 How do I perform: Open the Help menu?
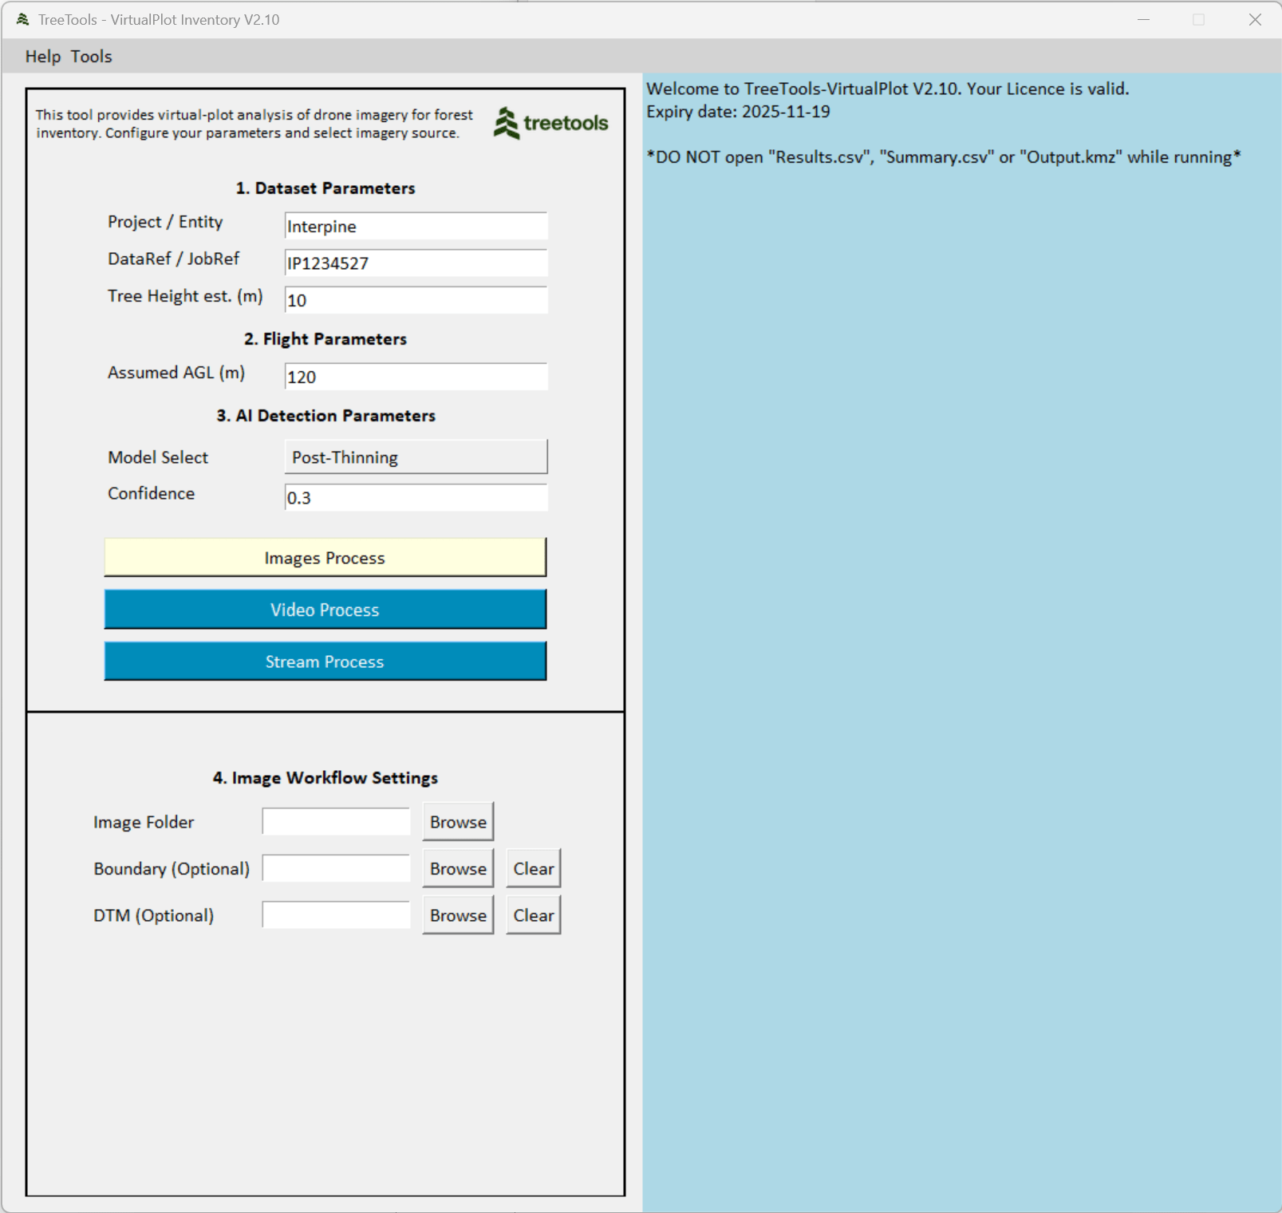[43, 57]
